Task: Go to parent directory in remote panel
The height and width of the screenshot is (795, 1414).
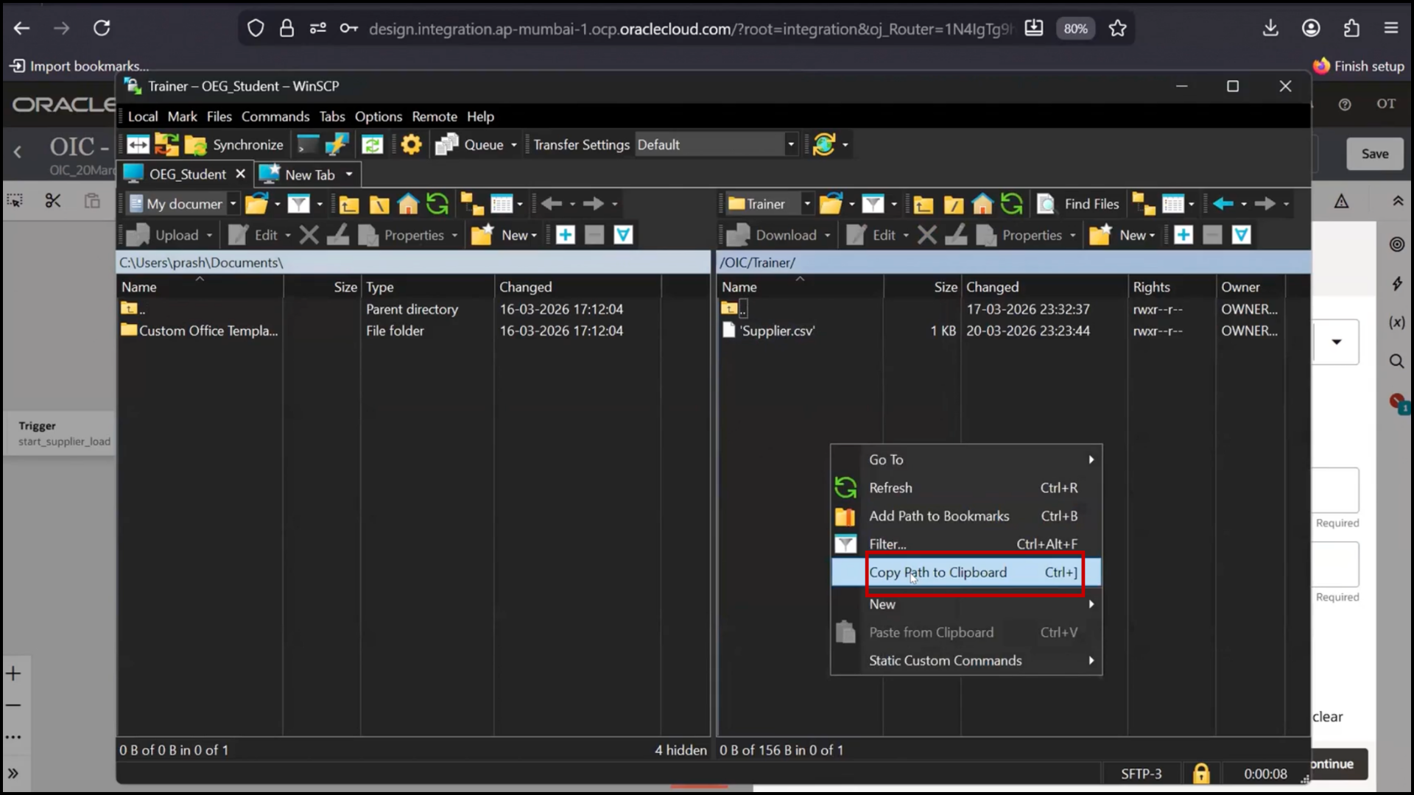Action: pyautogui.click(x=924, y=205)
